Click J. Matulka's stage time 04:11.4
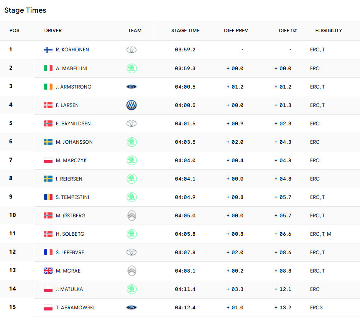Viewport: 360px width, 317px height. coord(185,289)
